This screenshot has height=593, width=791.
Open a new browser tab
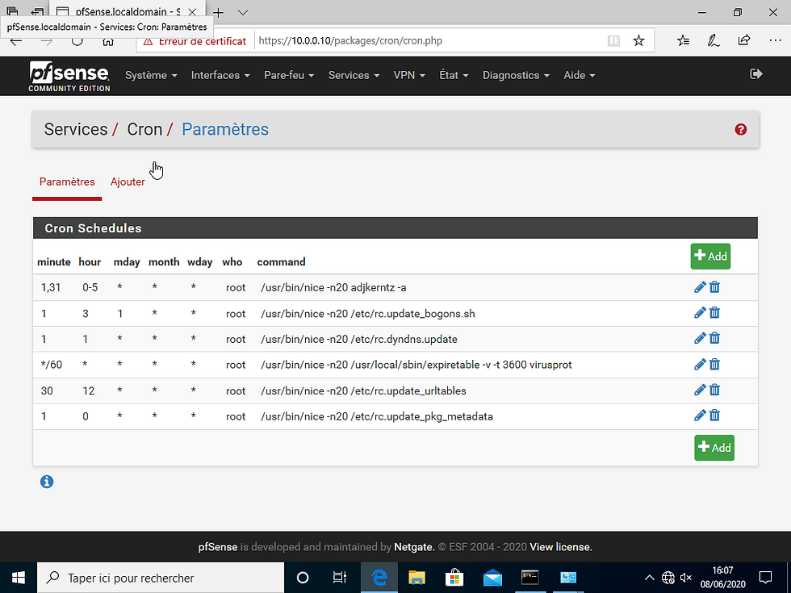218,13
